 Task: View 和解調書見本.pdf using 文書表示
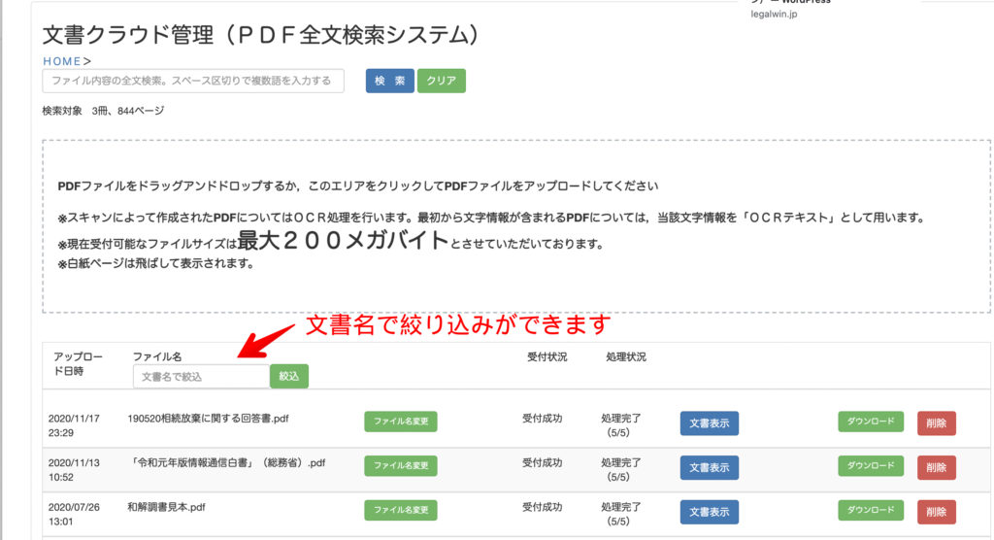coord(709,512)
